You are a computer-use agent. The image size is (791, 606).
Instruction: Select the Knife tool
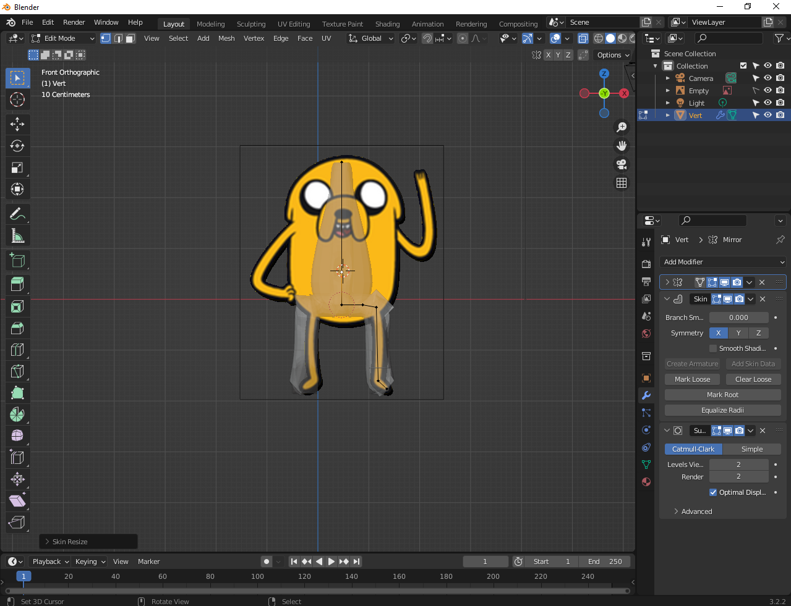(17, 371)
